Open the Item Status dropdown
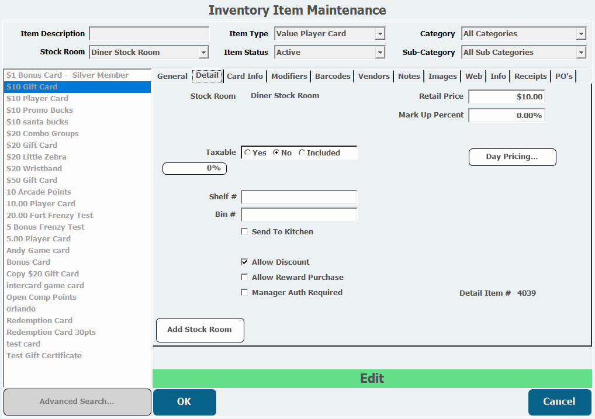 tap(380, 53)
